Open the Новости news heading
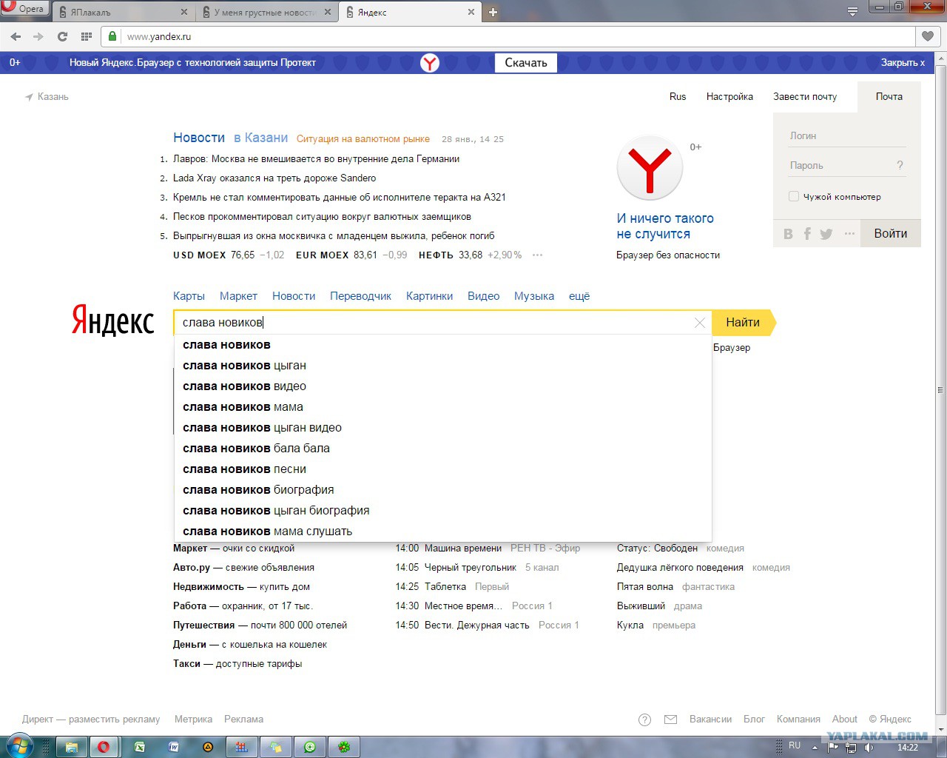The height and width of the screenshot is (758, 947). pos(199,138)
